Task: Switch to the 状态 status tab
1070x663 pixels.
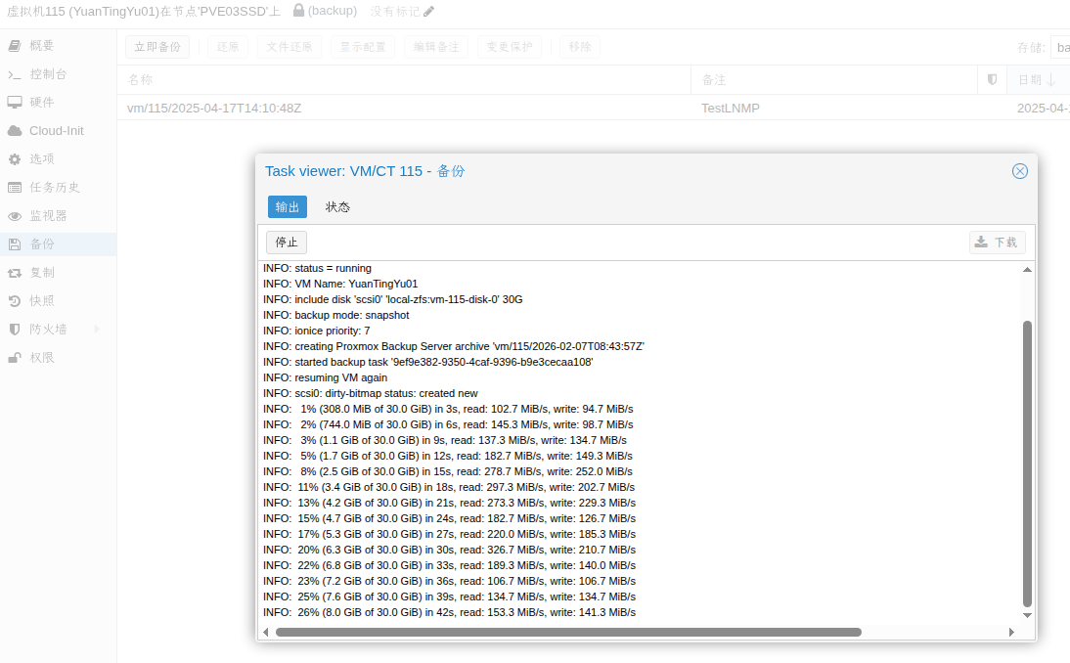Action: coord(337,207)
